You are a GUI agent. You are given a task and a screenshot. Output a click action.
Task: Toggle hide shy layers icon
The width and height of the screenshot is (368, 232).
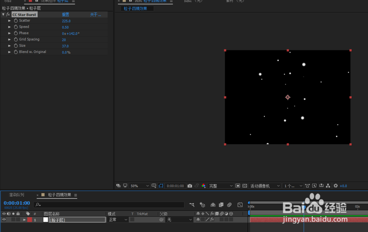tap(213, 204)
